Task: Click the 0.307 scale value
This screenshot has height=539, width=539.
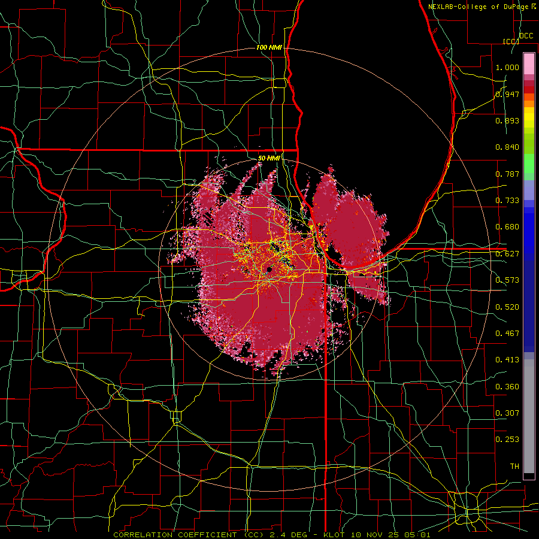Action: pyautogui.click(x=507, y=413)
